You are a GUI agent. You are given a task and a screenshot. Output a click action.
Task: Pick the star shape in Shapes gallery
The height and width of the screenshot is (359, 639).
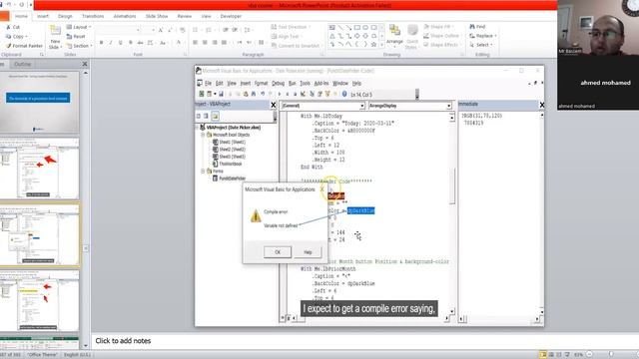(373, 44)
